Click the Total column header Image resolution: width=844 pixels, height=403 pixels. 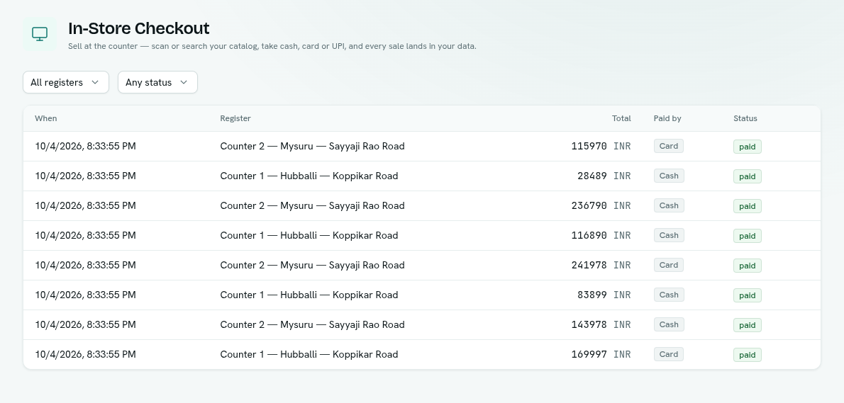(621, 118)
